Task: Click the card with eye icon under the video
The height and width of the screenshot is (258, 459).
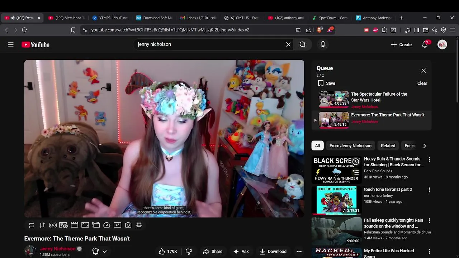Action: click(64, 225)
